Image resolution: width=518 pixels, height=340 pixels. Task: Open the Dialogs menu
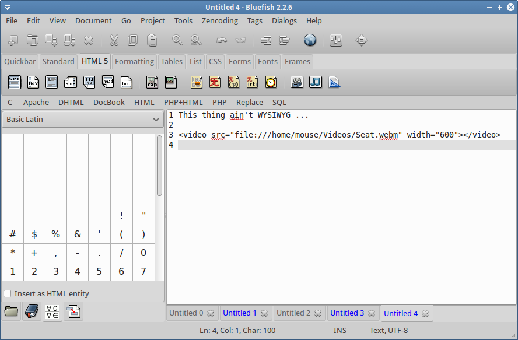tap(284, 21)
